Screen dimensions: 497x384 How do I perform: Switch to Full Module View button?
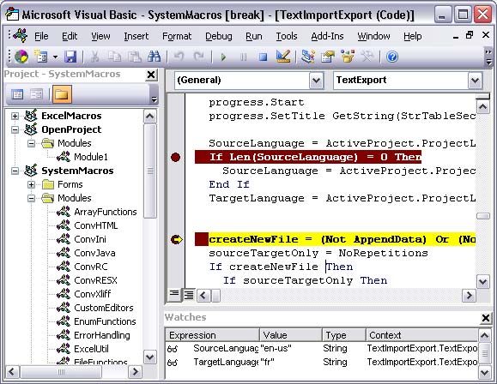[189, 295]
